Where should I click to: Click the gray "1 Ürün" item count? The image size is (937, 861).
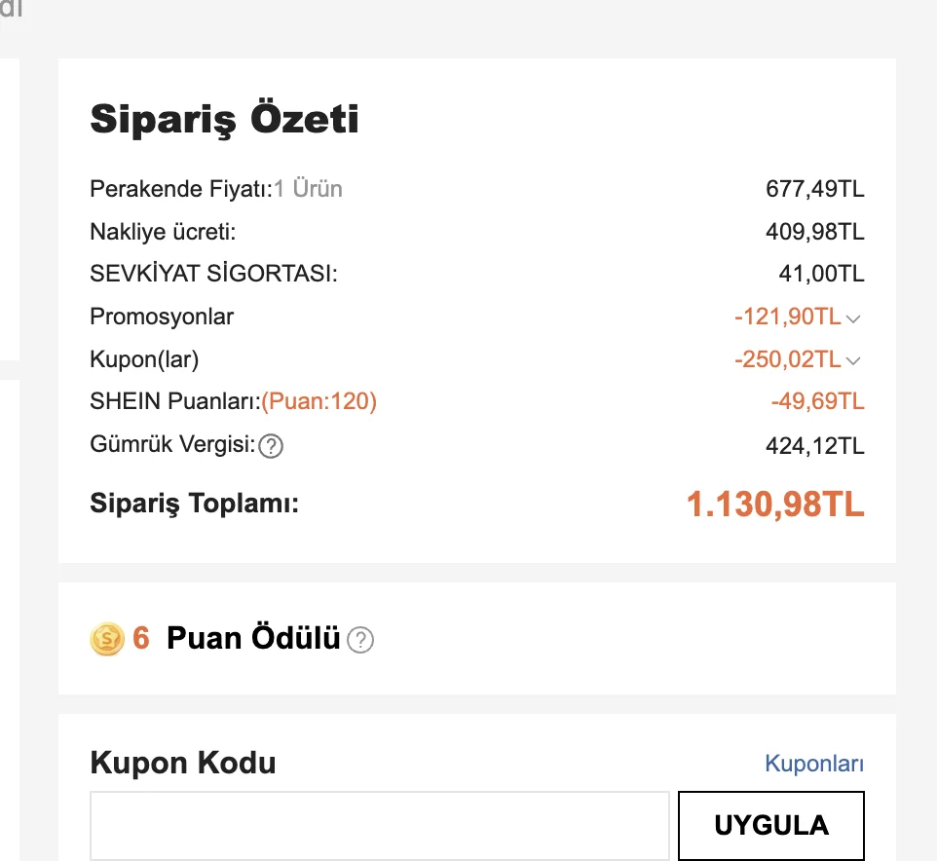click(x=308, y=189)
